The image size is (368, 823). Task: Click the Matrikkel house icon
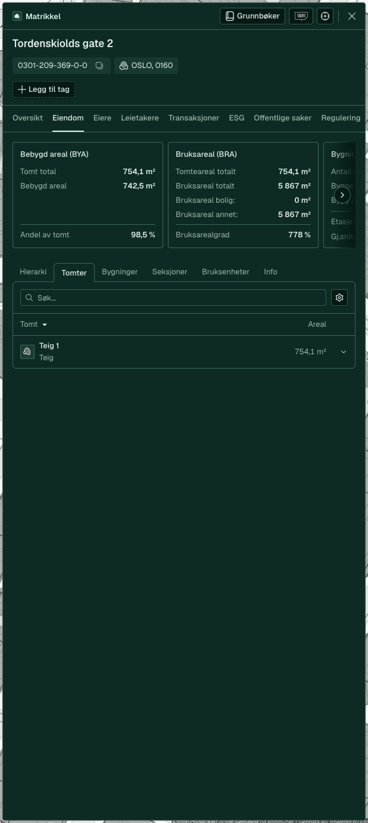(17, 16)
